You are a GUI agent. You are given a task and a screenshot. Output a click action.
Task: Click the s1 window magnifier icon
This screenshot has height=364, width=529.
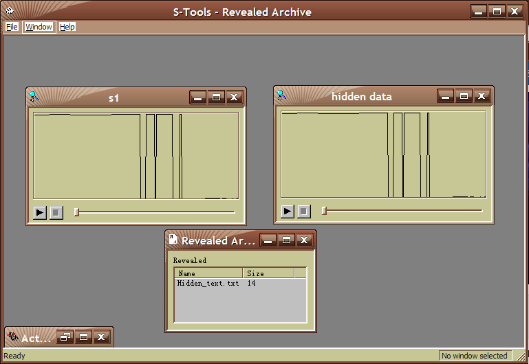tap(34, 97)
